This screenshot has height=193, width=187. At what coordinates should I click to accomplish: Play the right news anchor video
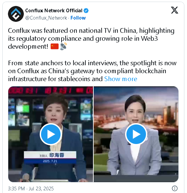pos(136,134)
